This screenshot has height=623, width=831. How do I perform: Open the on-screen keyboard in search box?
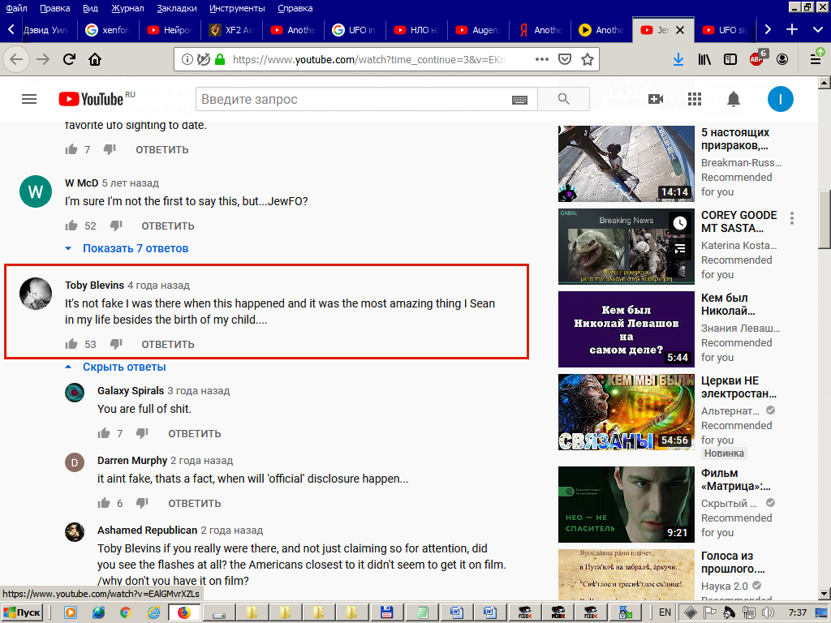tap(519, 100)
